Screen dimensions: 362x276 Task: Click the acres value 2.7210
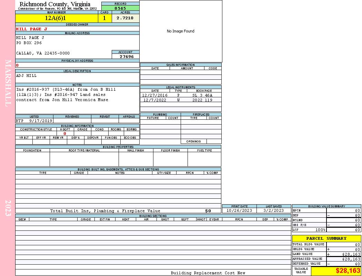point(125,18)
